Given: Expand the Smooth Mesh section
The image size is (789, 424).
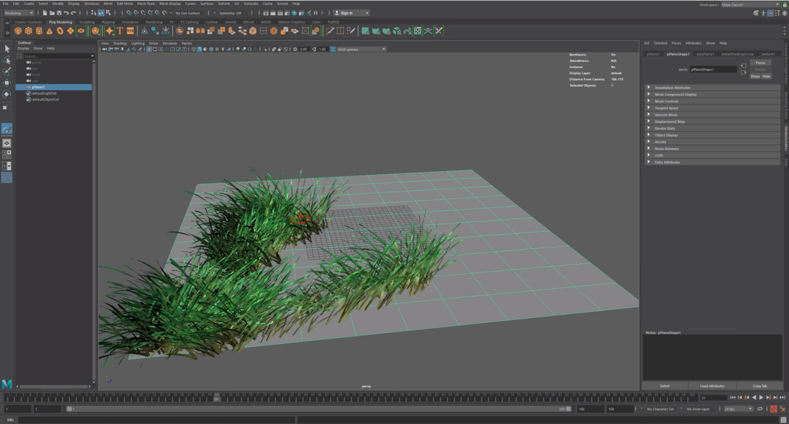Looking at the screenshot, I should click(666, 115).
